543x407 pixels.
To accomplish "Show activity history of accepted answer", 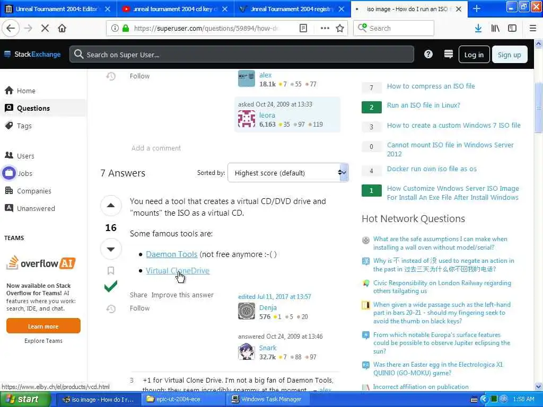I will (111, 308).
